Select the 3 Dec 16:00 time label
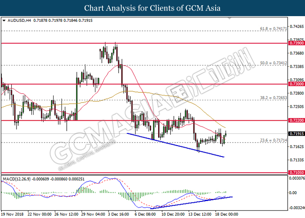This screenshot has height=218, width=305. click(119, 215)
